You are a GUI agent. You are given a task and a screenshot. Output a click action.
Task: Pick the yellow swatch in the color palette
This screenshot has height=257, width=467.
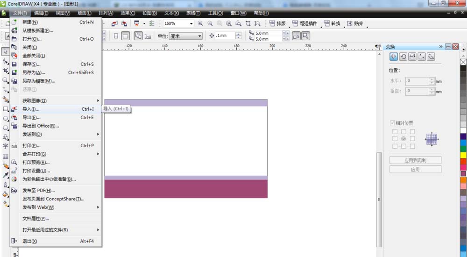(x=463, y=155)
